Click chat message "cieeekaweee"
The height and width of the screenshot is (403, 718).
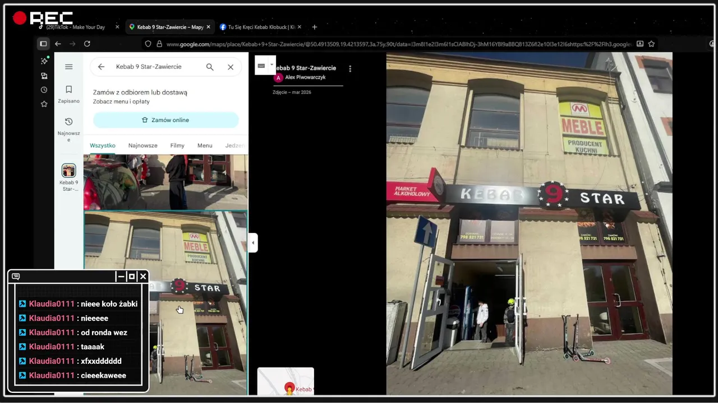coord(103,376)
